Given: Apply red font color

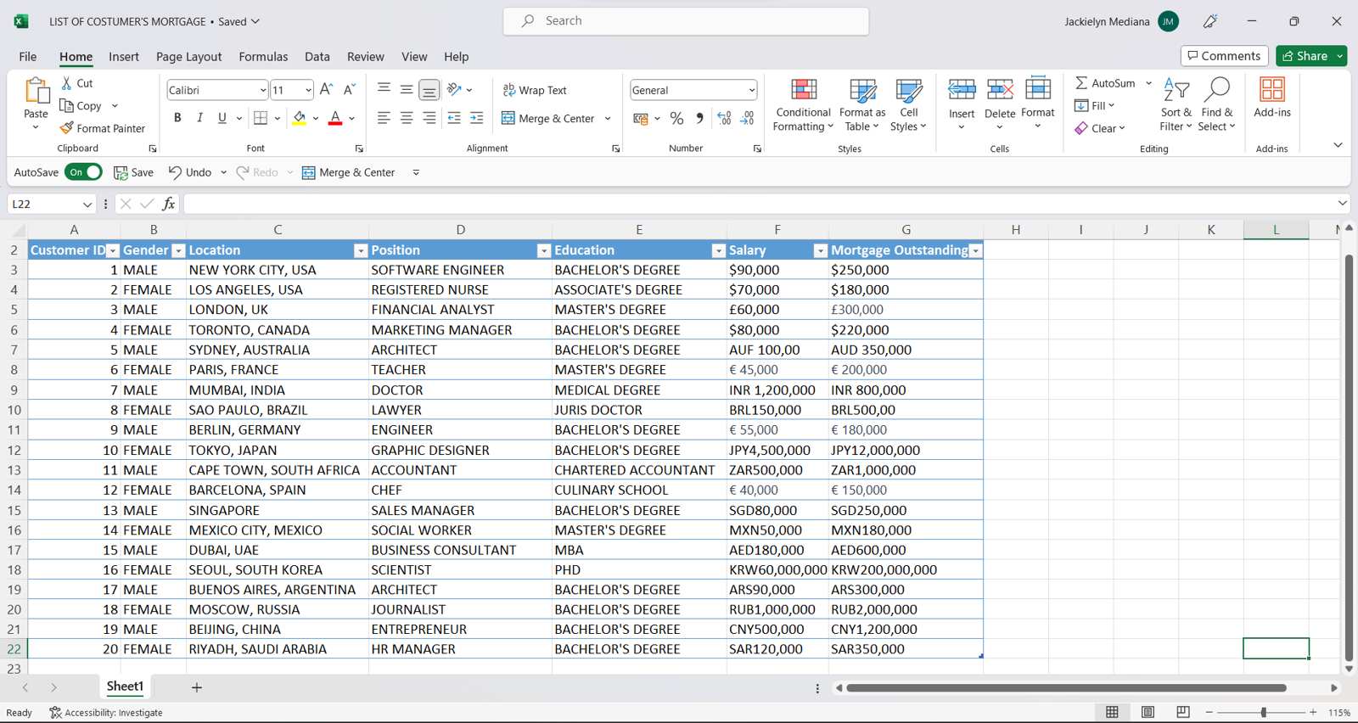Looking at the screenshot, I should point(335,118).
